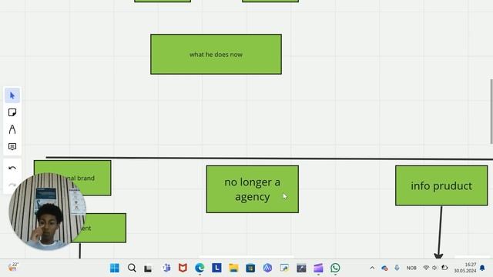Open the file shortcut app icon on taskbar
The width and height of the screenshot is (493, 277).
(284, 268)
